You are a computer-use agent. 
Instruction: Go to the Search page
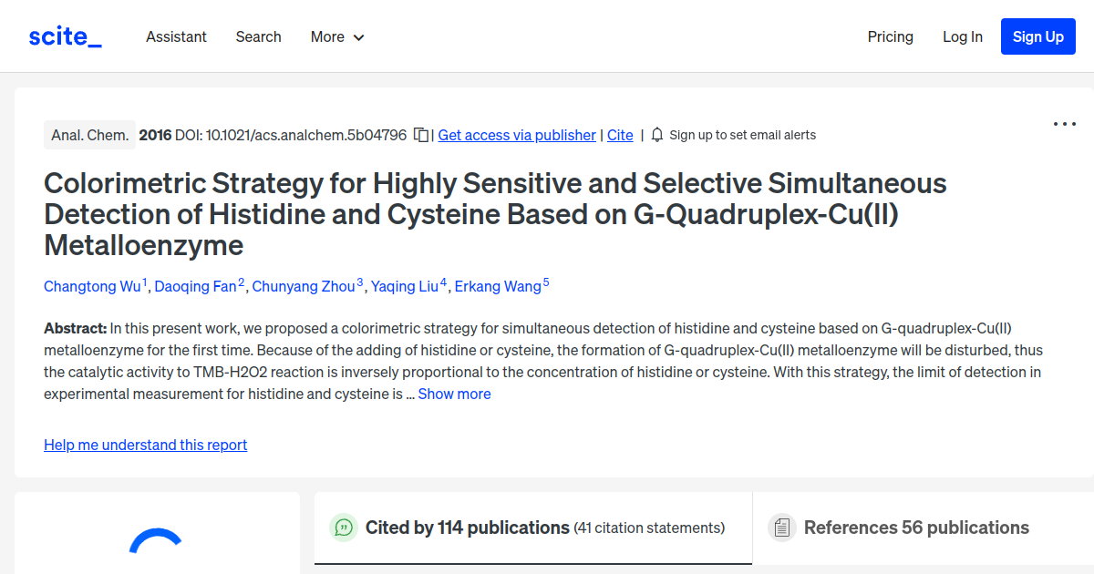click(258, 36)
